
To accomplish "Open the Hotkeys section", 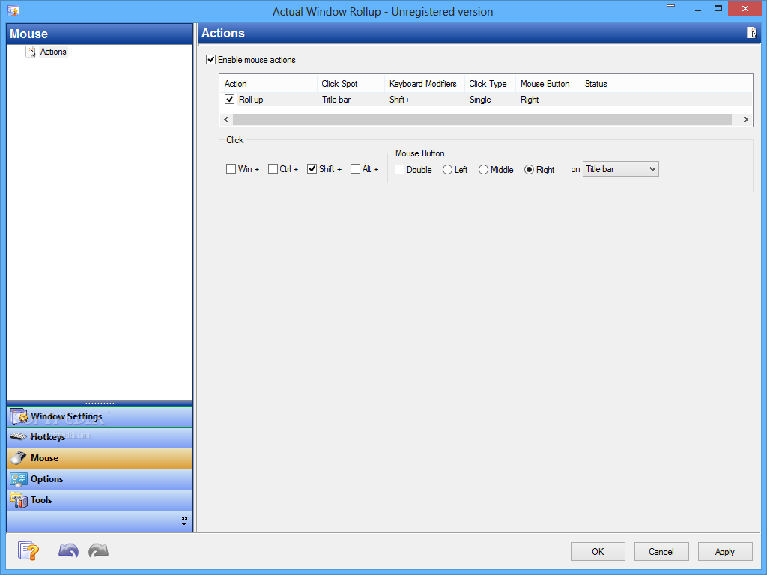I will 100,437.
